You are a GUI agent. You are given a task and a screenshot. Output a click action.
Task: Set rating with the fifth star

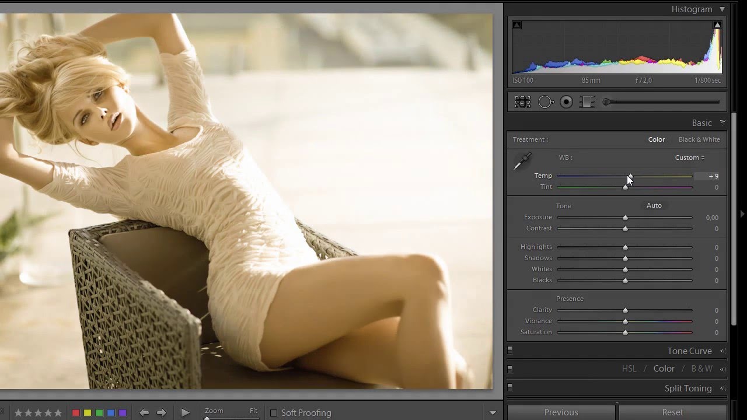point(58,413)
